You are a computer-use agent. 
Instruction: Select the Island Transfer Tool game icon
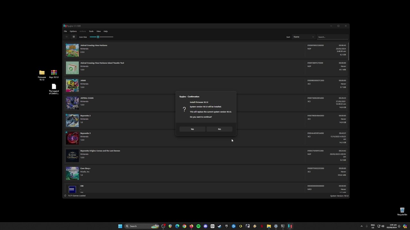72,68
